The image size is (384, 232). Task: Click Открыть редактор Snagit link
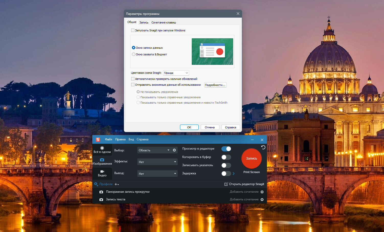(244, 184)
